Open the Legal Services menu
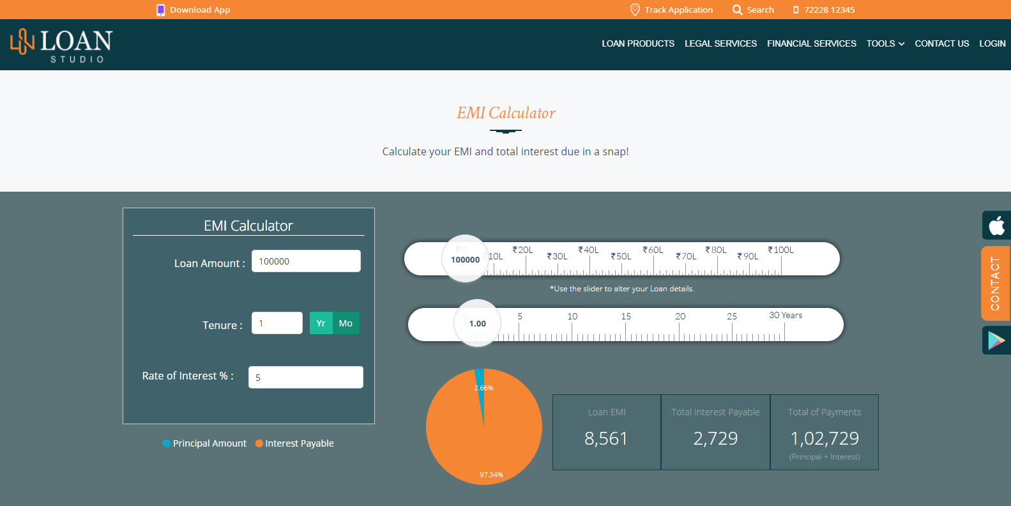This screenshot has height=506, width=1011. point(720,43)
